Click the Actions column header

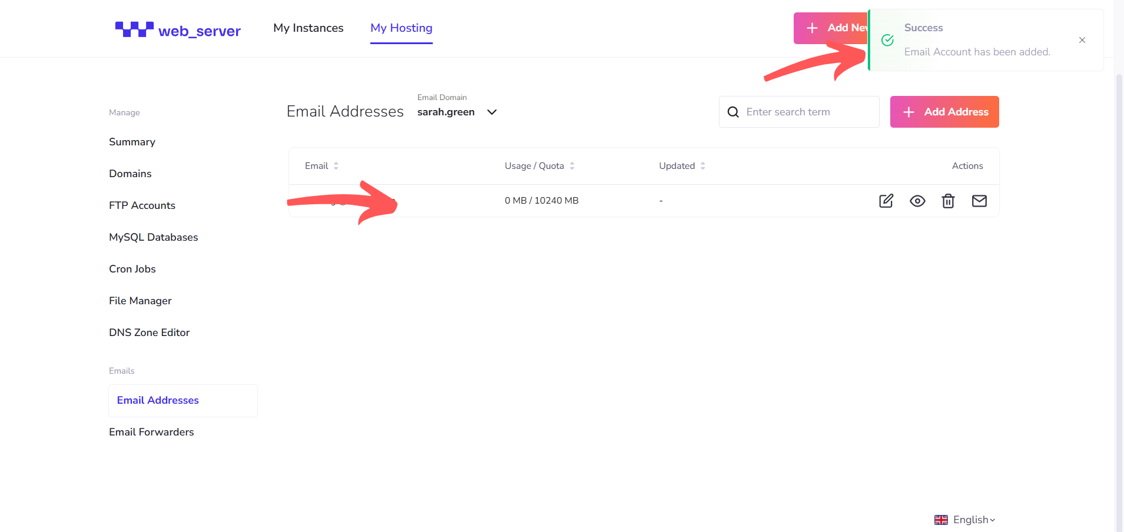click(967, 166)
